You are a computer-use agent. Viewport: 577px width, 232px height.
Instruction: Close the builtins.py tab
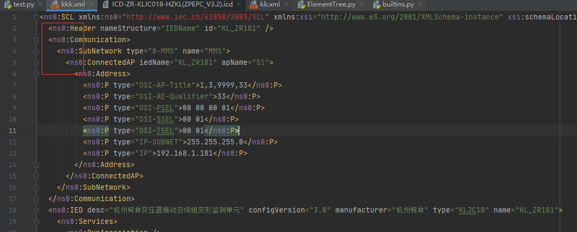point(420,5)
